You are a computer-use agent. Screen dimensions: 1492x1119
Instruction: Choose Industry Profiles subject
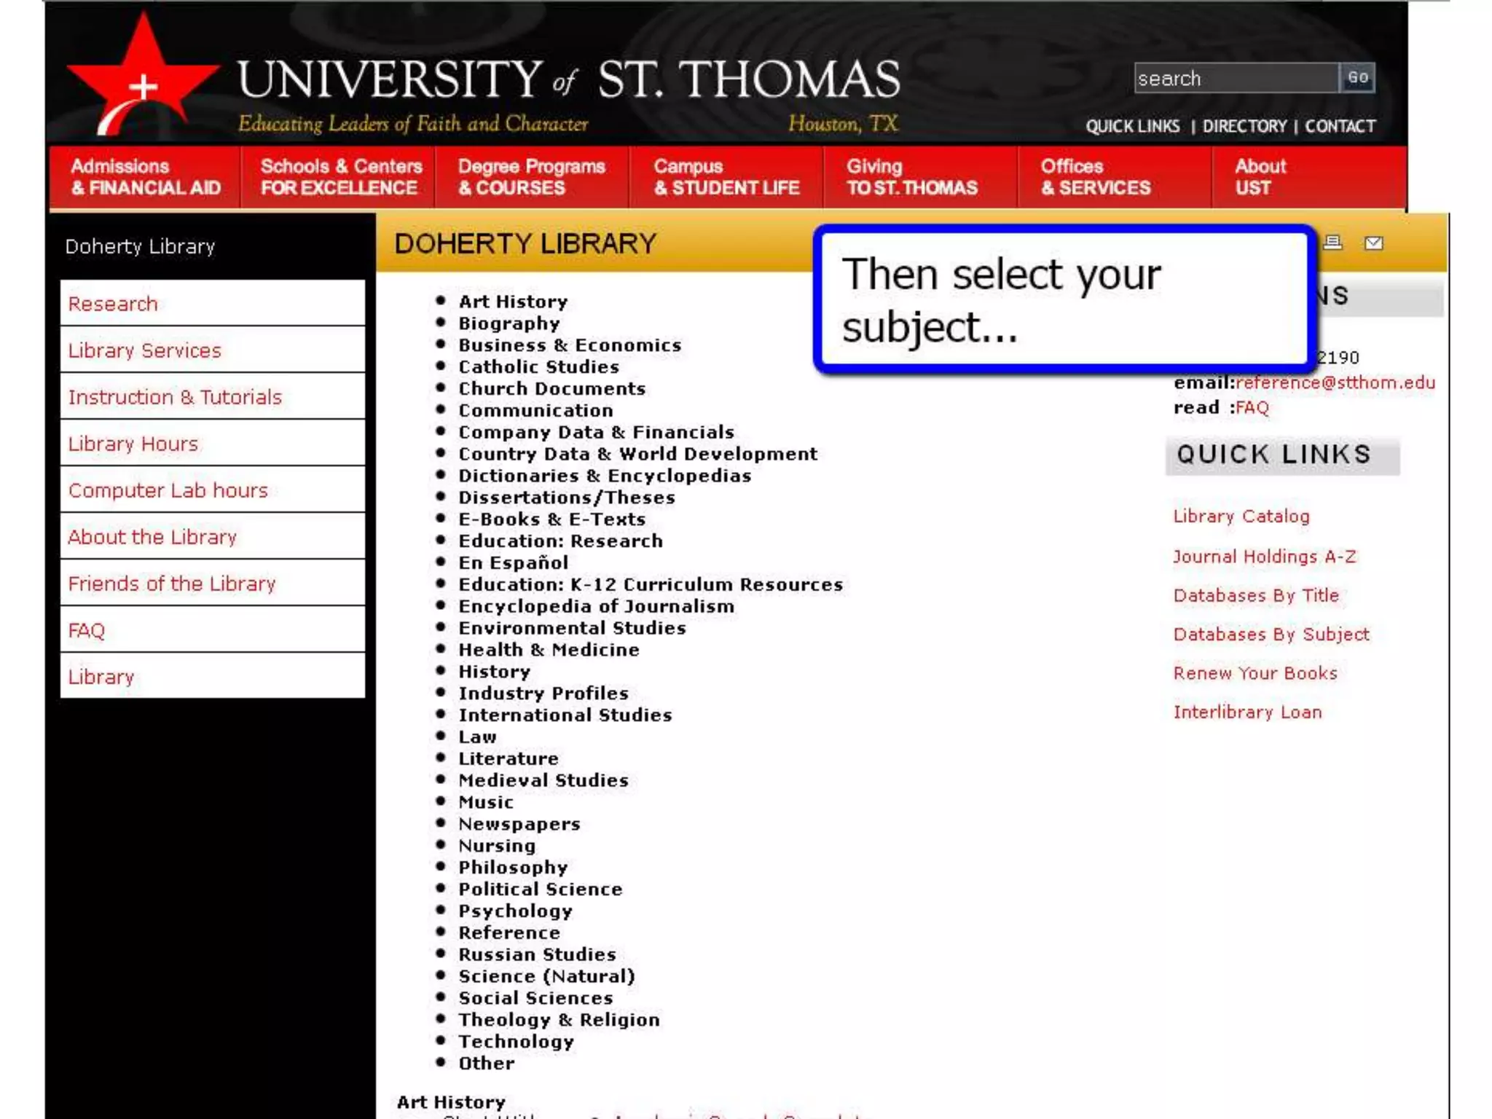543,693
